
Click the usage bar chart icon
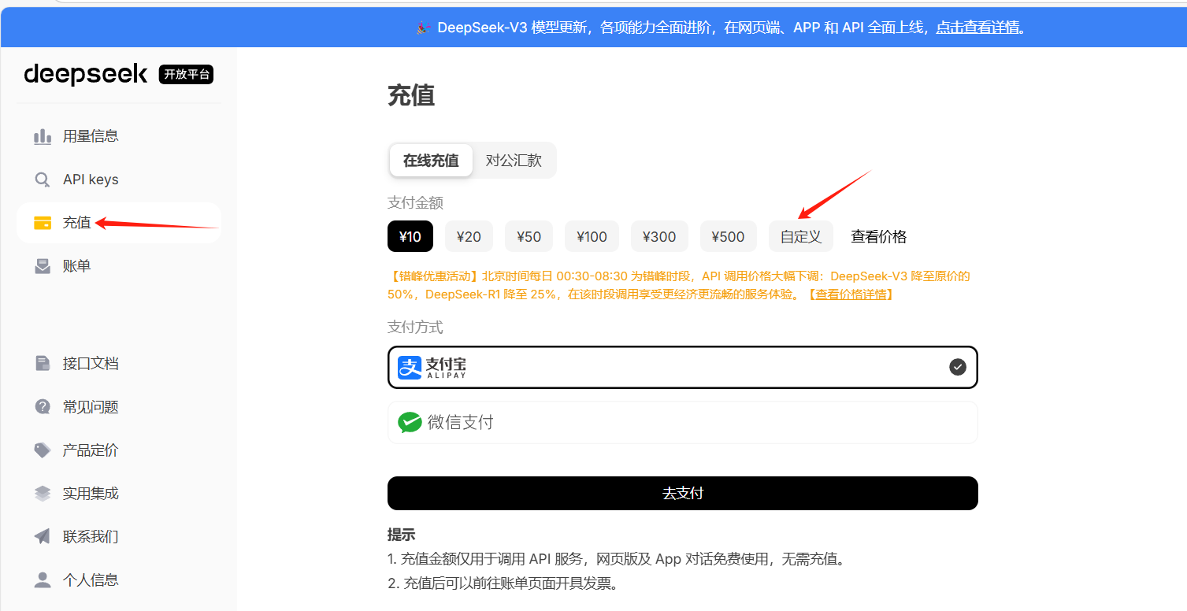click(43, 136)
